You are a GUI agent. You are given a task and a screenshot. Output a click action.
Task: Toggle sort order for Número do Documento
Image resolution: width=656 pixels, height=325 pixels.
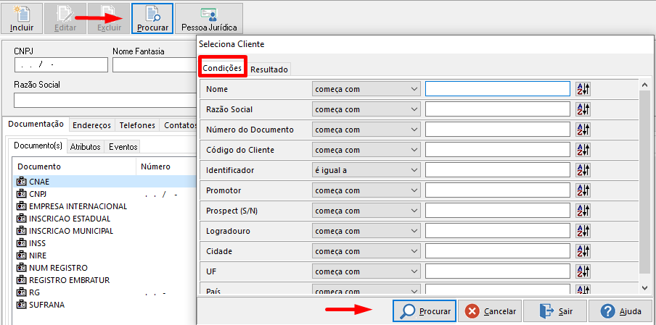pyautogui.click(x=583, y=130)
